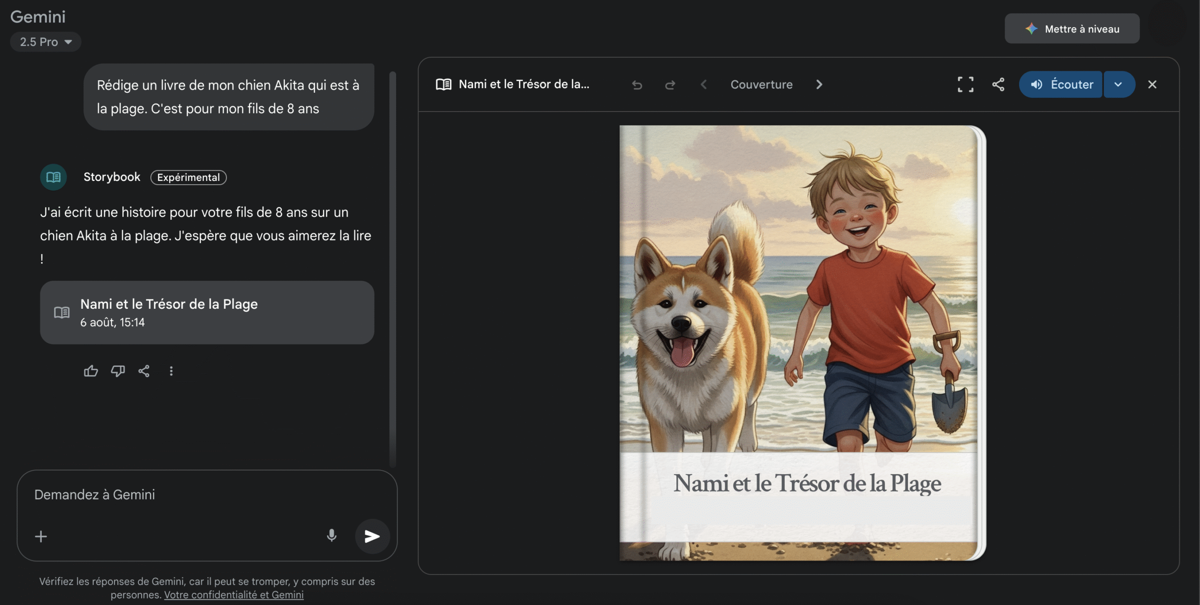Open Votre confidentialité et Gemini link
Image resolution: width=1200 pixels, height=605 pixels.
click(x=233, y=595)
